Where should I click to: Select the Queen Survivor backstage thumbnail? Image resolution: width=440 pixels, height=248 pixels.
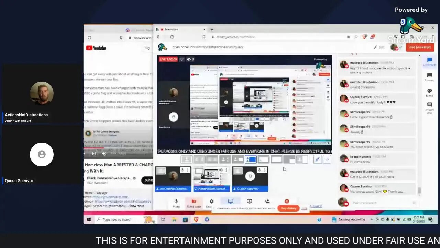click(x=250, y=179)
